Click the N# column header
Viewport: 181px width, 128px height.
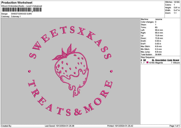144,60
